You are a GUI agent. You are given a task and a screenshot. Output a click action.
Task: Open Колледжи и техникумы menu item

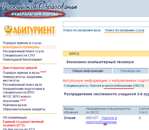[21, 47]
